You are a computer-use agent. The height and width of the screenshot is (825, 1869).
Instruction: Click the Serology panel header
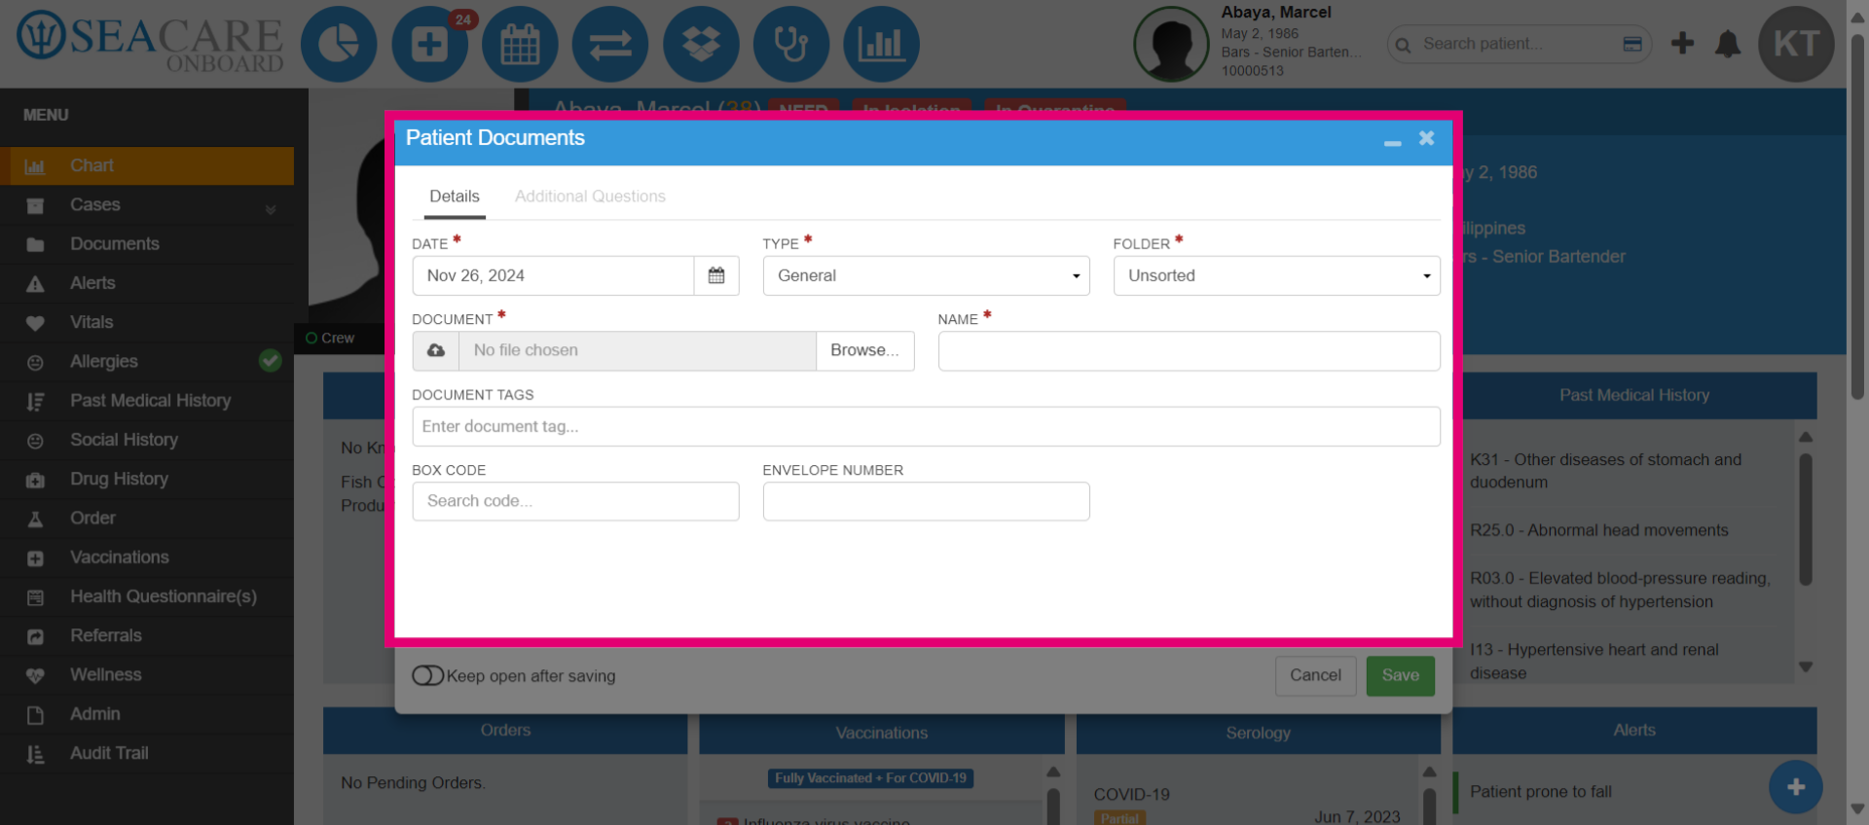pos(1258,733)
